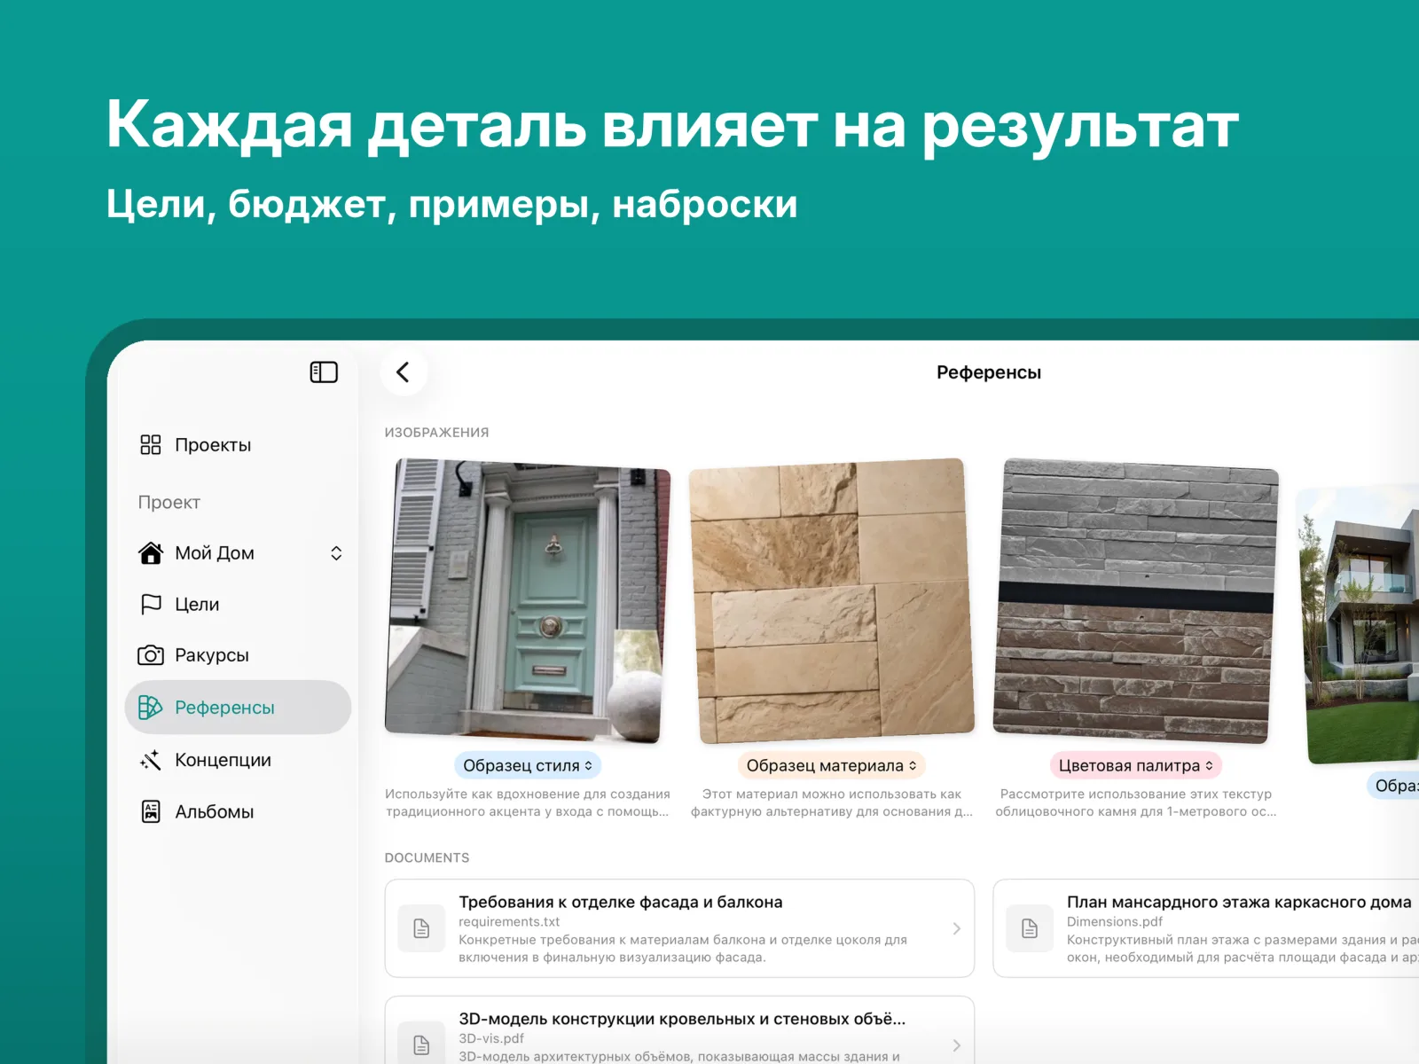Click the Цели flag icon
Image resolution: width=1419 pixels, height=1064 pixels.
pos(151,605)
